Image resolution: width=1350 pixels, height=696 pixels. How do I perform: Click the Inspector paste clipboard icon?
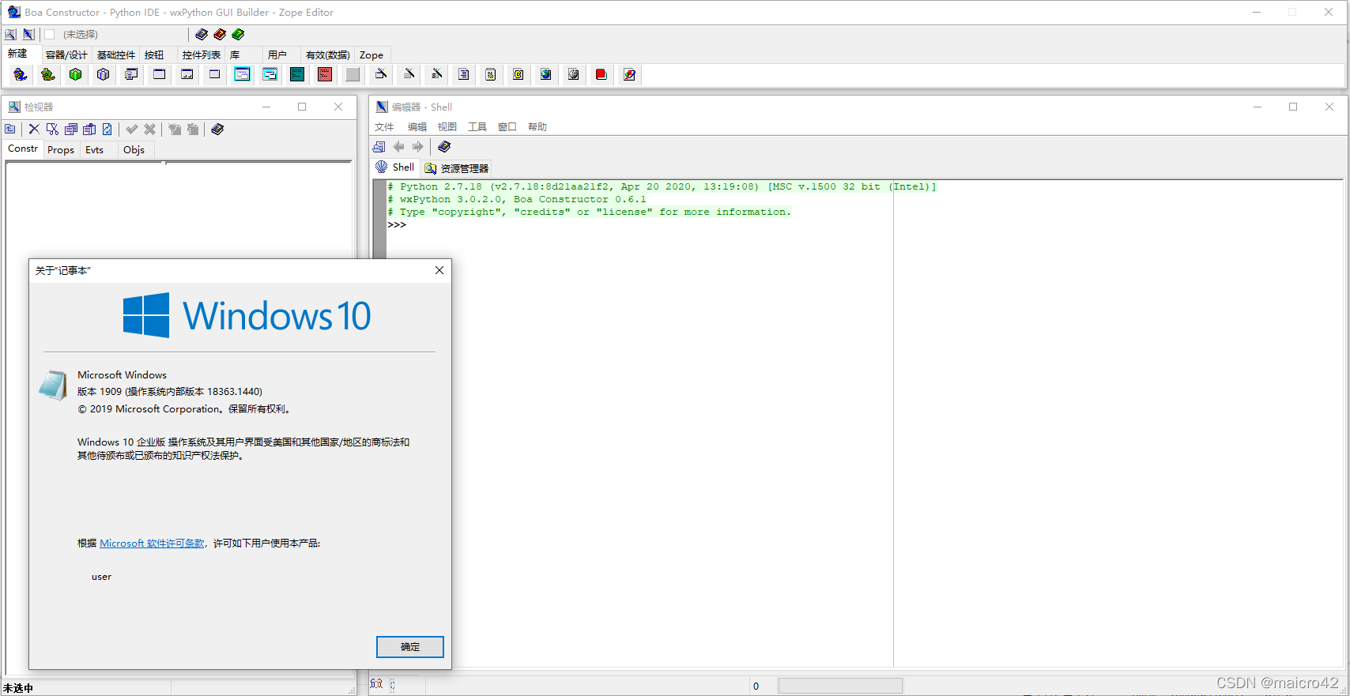(89, 129)
